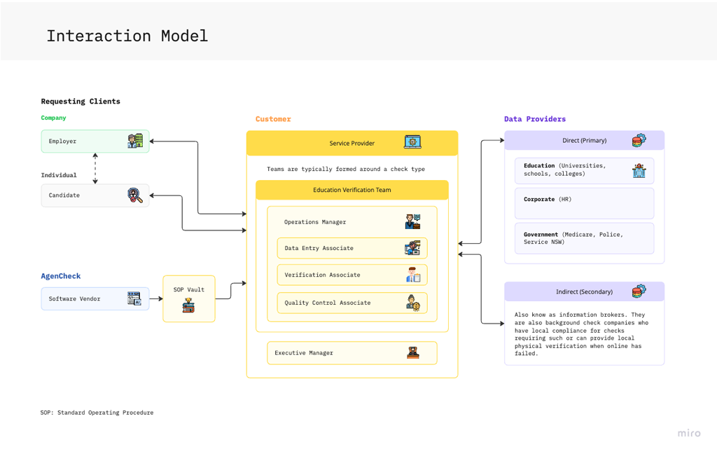Click the 'Teams are typically formed' note
Image resolution: width=717 pixels, height=463 pixels.
[x=346, y=169]
